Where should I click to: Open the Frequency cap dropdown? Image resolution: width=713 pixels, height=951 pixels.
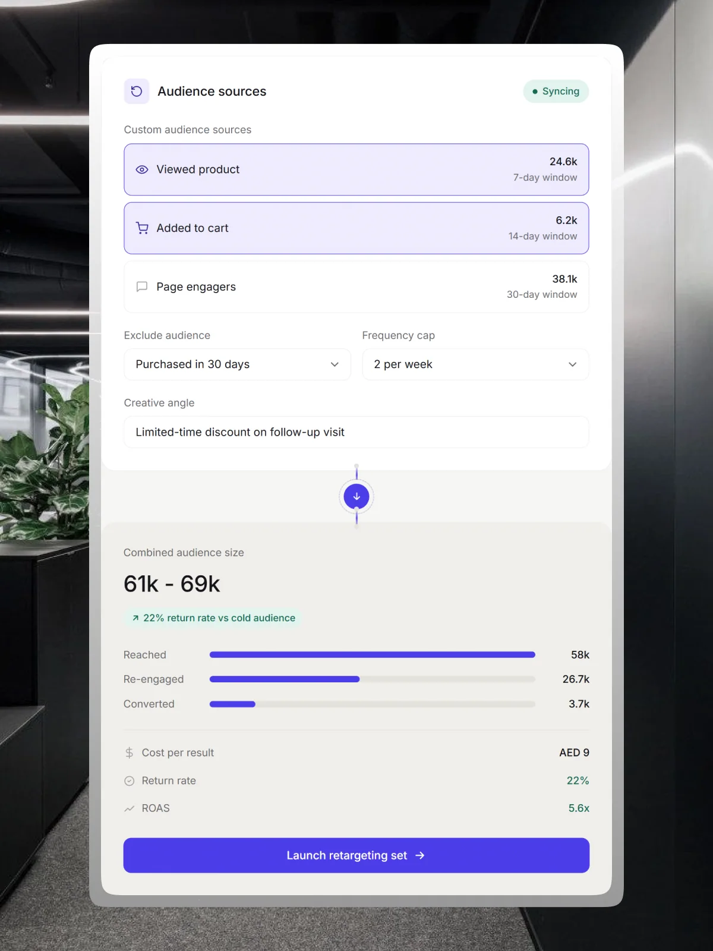(475, 364)
